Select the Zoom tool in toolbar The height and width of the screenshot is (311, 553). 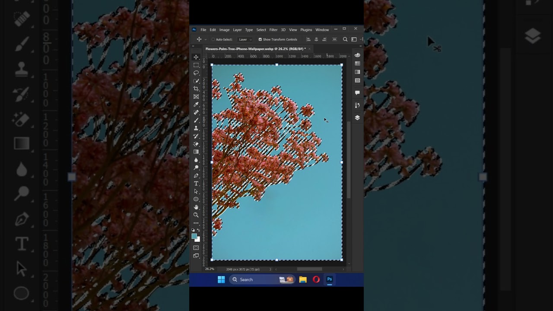[196, 215]
